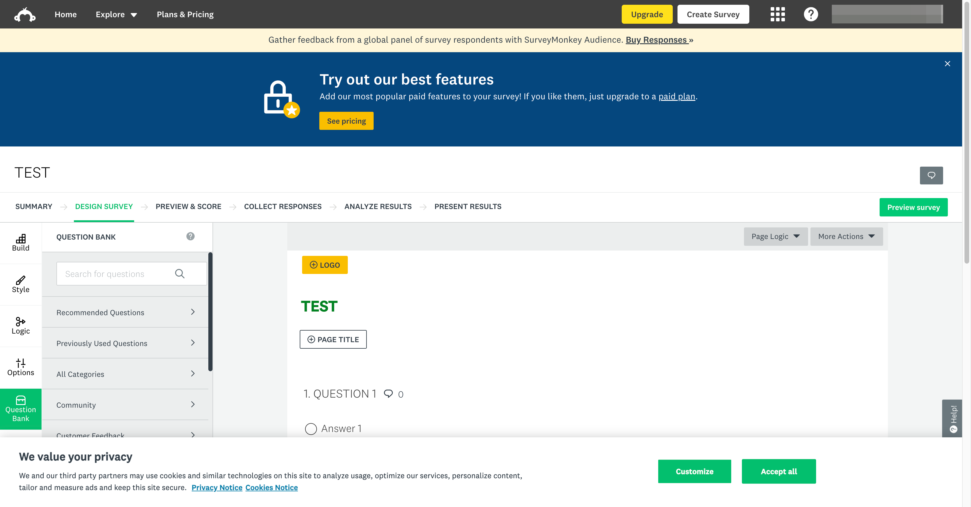Click the See pricing button

coord(346,121)
